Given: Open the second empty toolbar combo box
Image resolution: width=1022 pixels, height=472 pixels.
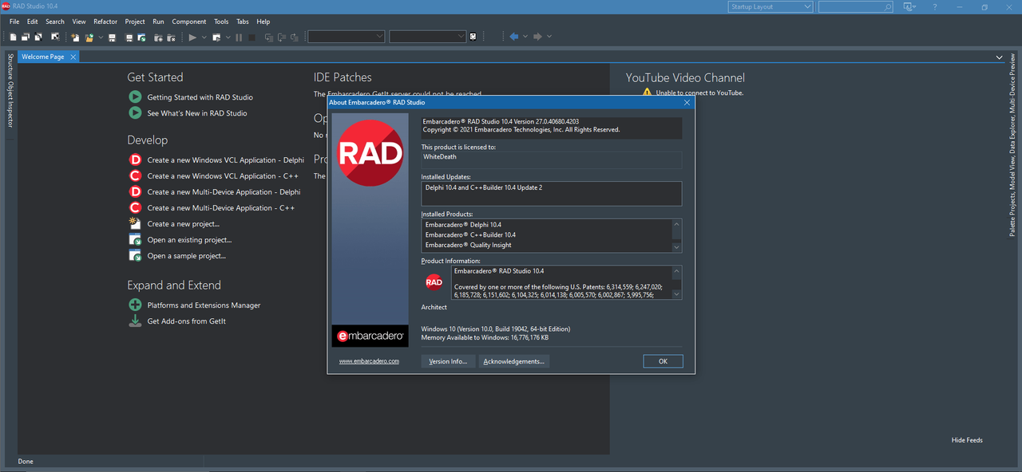Looking at the screenshot, I should [x=427, y=37].
